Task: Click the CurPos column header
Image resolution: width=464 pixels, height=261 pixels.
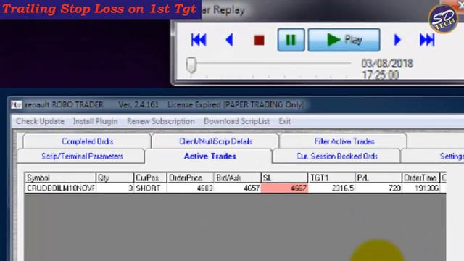Action: click(150, 178)
